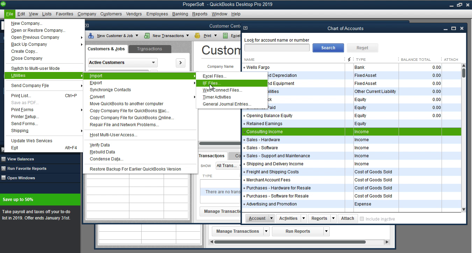The image size is (472, 253).
Task: Switch to Customers & Jobs tab
Action: (106, 49)
